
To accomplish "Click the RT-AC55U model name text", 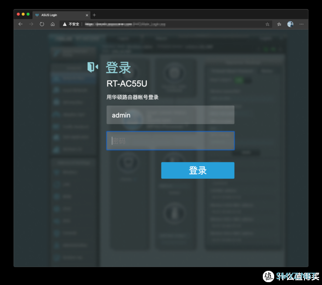I will click(127, 84).
